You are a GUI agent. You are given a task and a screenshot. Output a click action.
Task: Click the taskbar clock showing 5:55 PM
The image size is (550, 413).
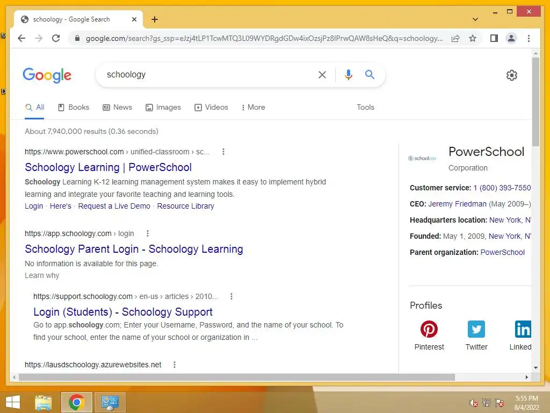pyautogui.click(x=526, y=403)
